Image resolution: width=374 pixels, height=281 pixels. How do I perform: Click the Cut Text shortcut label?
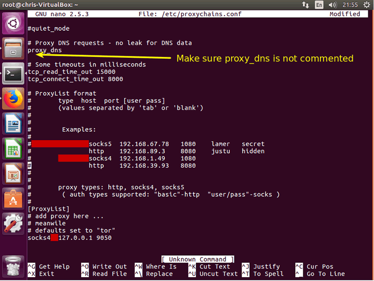[x=215, y=266]
